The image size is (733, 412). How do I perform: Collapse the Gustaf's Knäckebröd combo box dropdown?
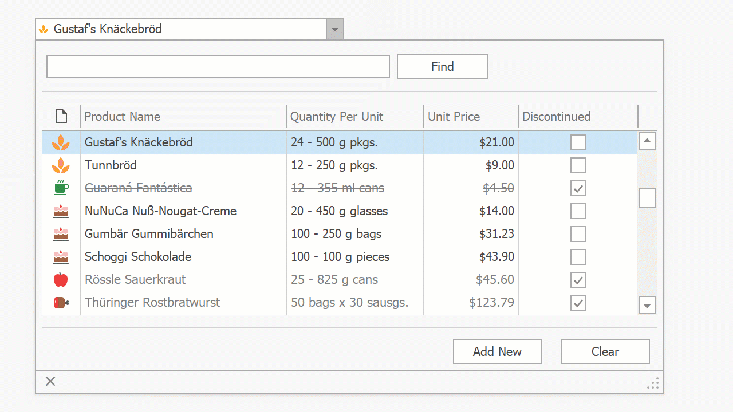335,29
